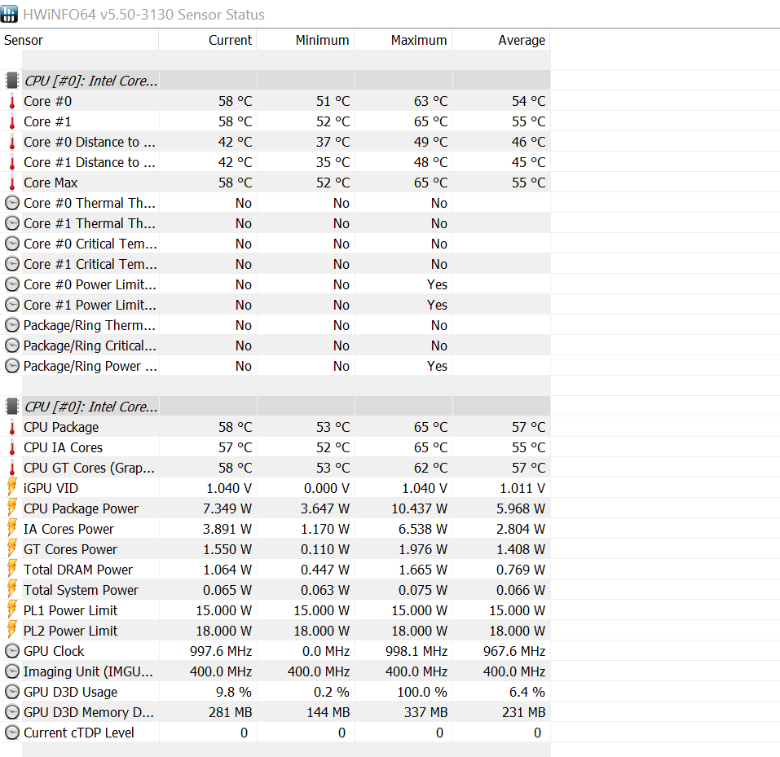Click lightning icon beside iGPU VID
780x757 pixels.
(12, 488)
